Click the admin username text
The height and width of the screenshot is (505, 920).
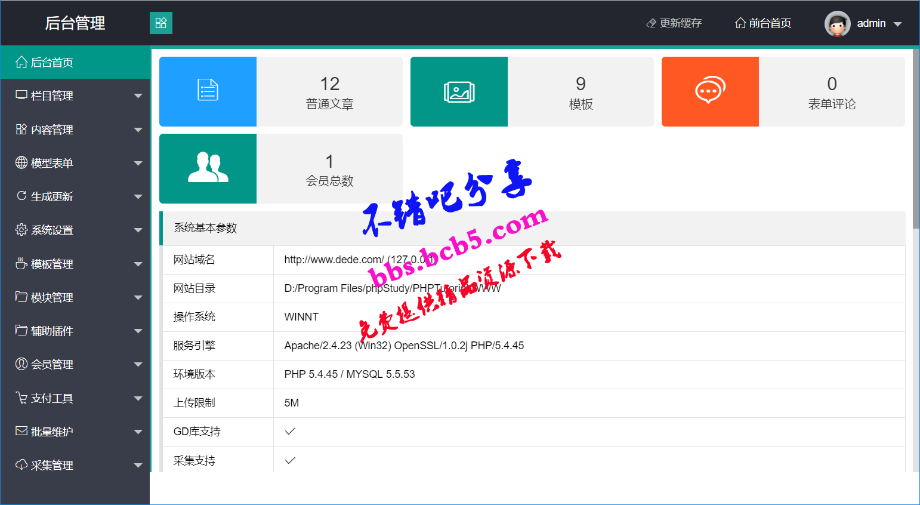click(x=871, y=23)
